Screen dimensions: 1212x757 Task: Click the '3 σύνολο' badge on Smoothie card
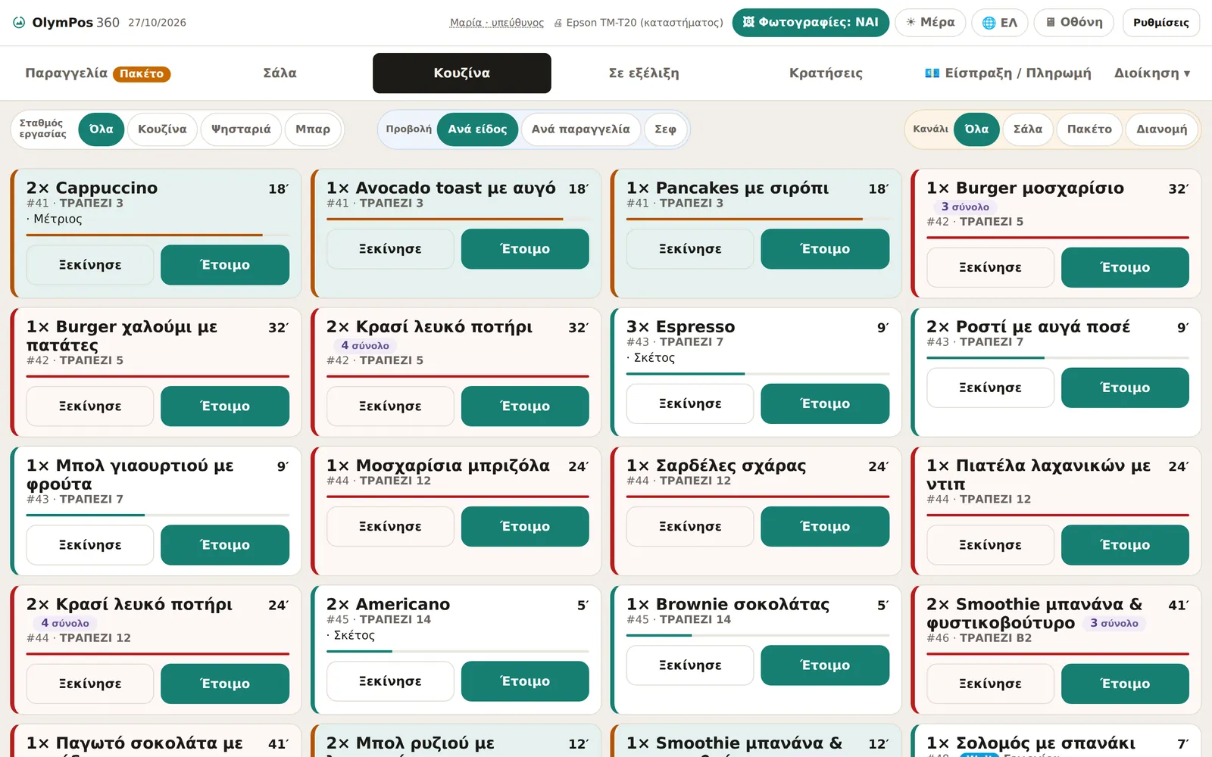1114,623
